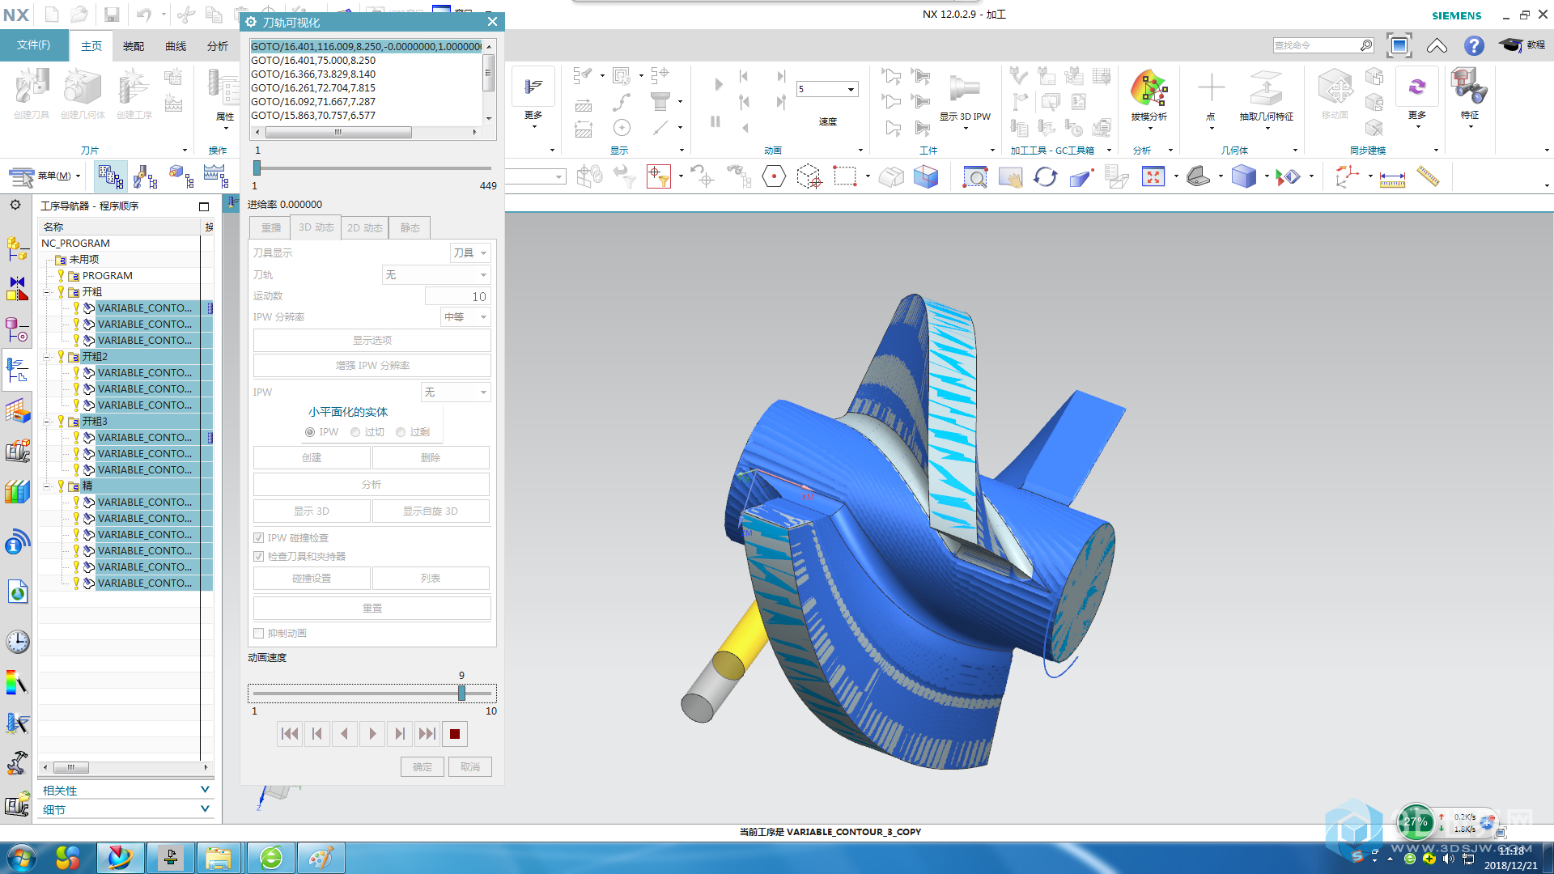
Task: Select the 重播 tab
Action: point(270,228)
